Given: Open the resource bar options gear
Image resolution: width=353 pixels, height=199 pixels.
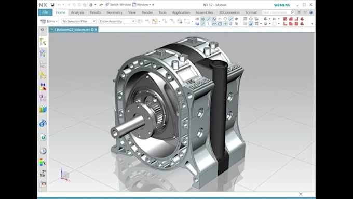Looking at the screenshot, I should [x=43, y=30].
